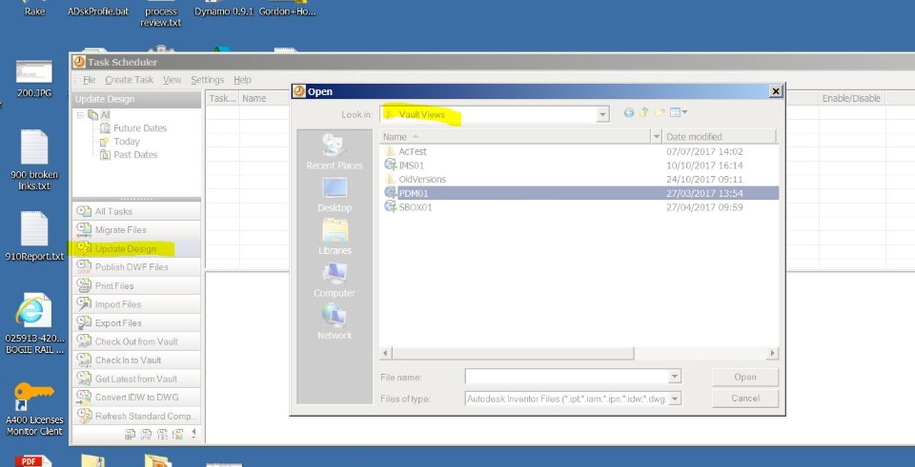The width and height of the screenshot is (915, 467).
Task: Open the 200.JPG desktop thumbnail
Action: [x=34, y=78]
